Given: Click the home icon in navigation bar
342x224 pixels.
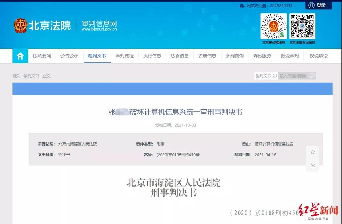Looking at the screenshot, I should click(x=20, y=56).
